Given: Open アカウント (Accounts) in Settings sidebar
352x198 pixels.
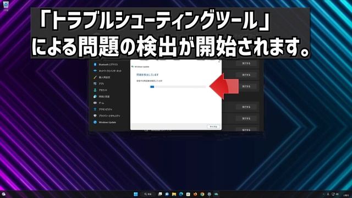Looking at the screenshot, I should pyautogui.click(x=101, y=90).
